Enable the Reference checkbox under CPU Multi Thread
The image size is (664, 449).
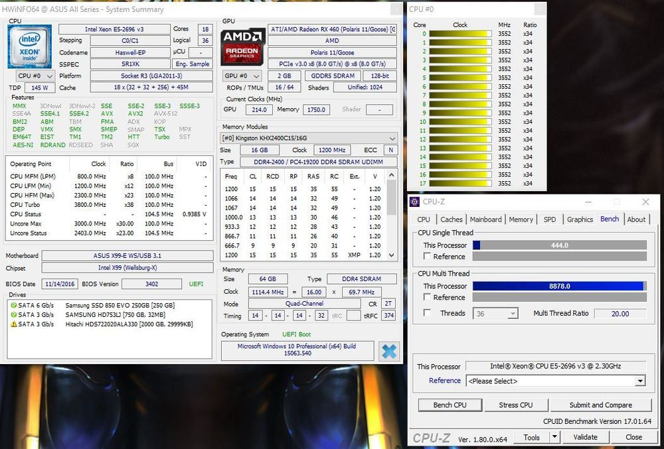click(427, 297)
